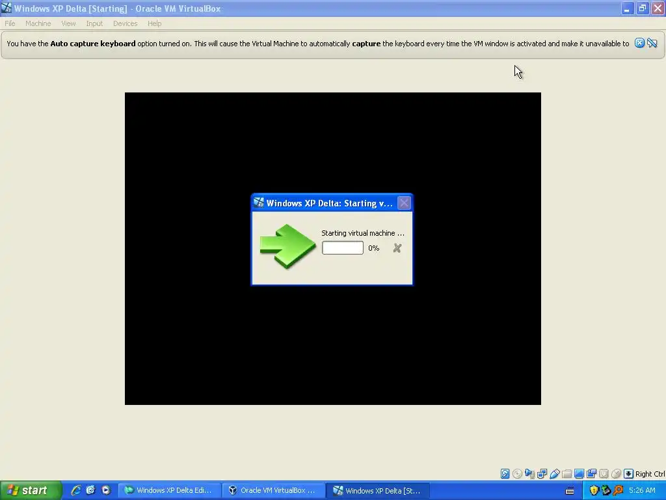
Task: Click the display monitor status icon
Action: pyautogui.click(x=579, y=474)
